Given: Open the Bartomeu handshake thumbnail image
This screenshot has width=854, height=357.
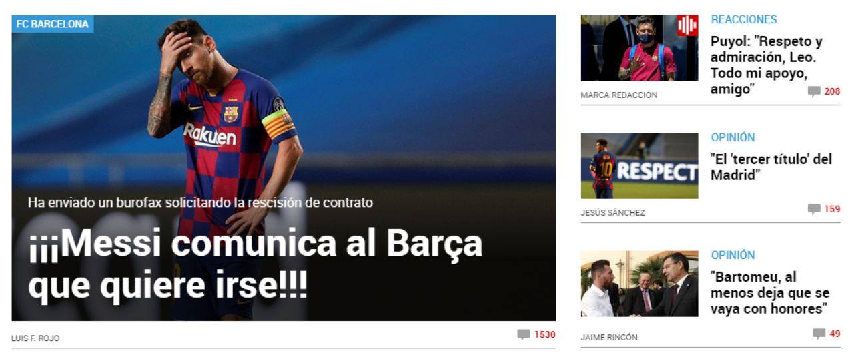Looking at the screenshot, I should [x=639, y=284].
